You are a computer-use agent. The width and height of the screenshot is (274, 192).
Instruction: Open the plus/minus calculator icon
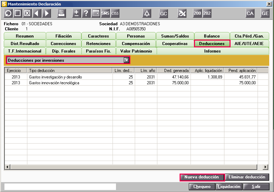click(x=77, y=13)
